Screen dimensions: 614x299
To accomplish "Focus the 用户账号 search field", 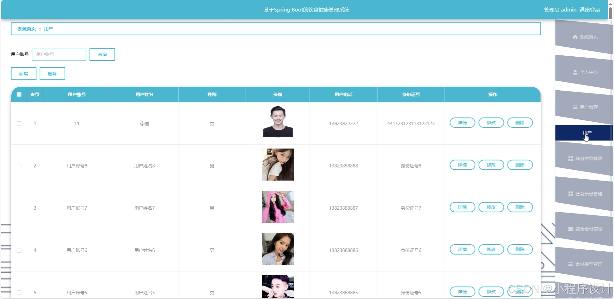I will (59, 54).
